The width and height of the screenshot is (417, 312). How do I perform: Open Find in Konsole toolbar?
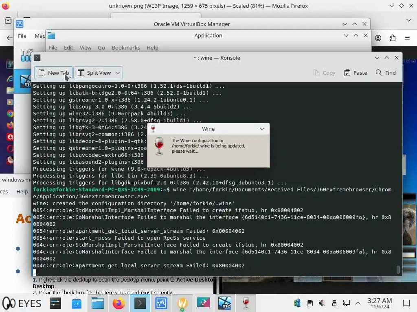[386, 73]
